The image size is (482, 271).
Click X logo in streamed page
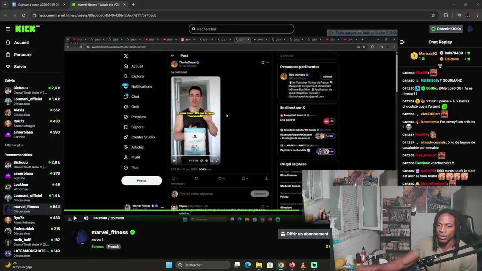tap(126, 56)
